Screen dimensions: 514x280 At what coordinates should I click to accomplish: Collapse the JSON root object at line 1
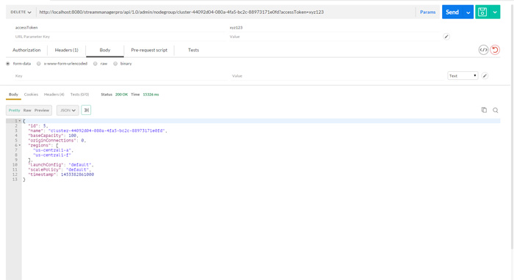pyautogui.click(x=20, y=121)
